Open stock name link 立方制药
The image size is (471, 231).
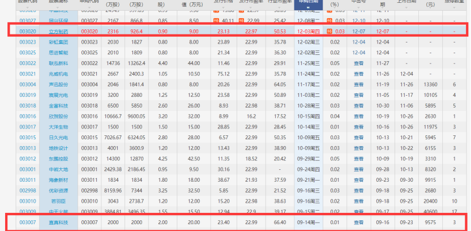pos(58,31)
